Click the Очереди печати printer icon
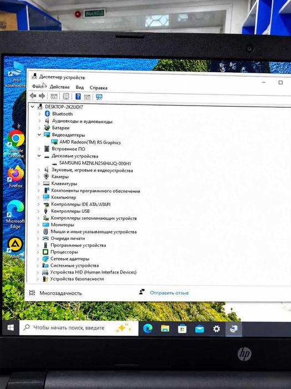291x389 pixels. coord(45,238)
